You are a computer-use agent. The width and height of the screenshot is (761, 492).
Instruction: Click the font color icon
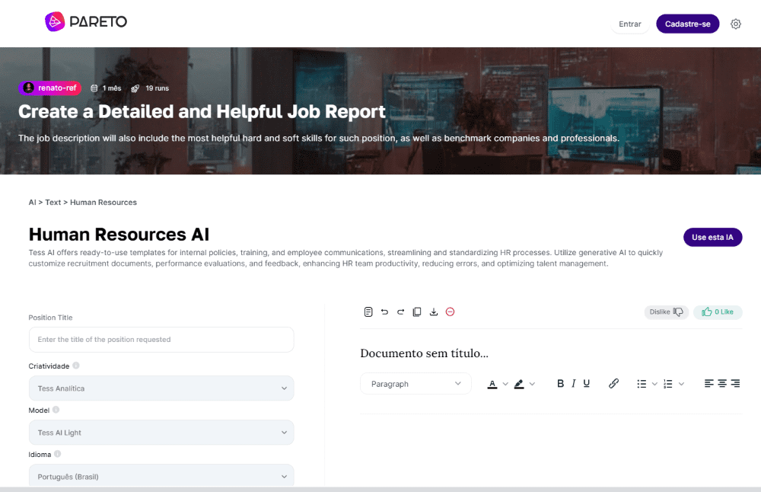(492, 384)
